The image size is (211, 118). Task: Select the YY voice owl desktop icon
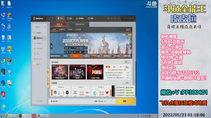click(x=9, y=50)
